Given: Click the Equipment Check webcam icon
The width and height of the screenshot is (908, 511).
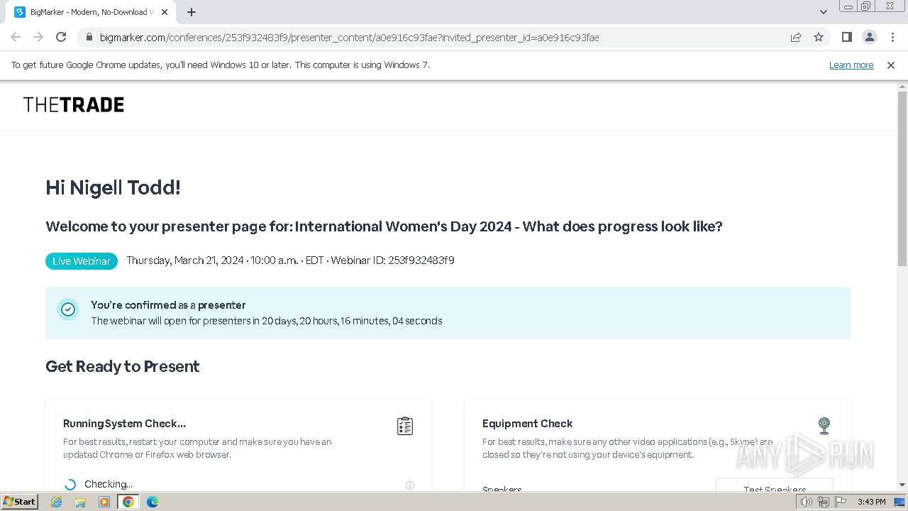Looking at the screenshot, I should (824, 425).
